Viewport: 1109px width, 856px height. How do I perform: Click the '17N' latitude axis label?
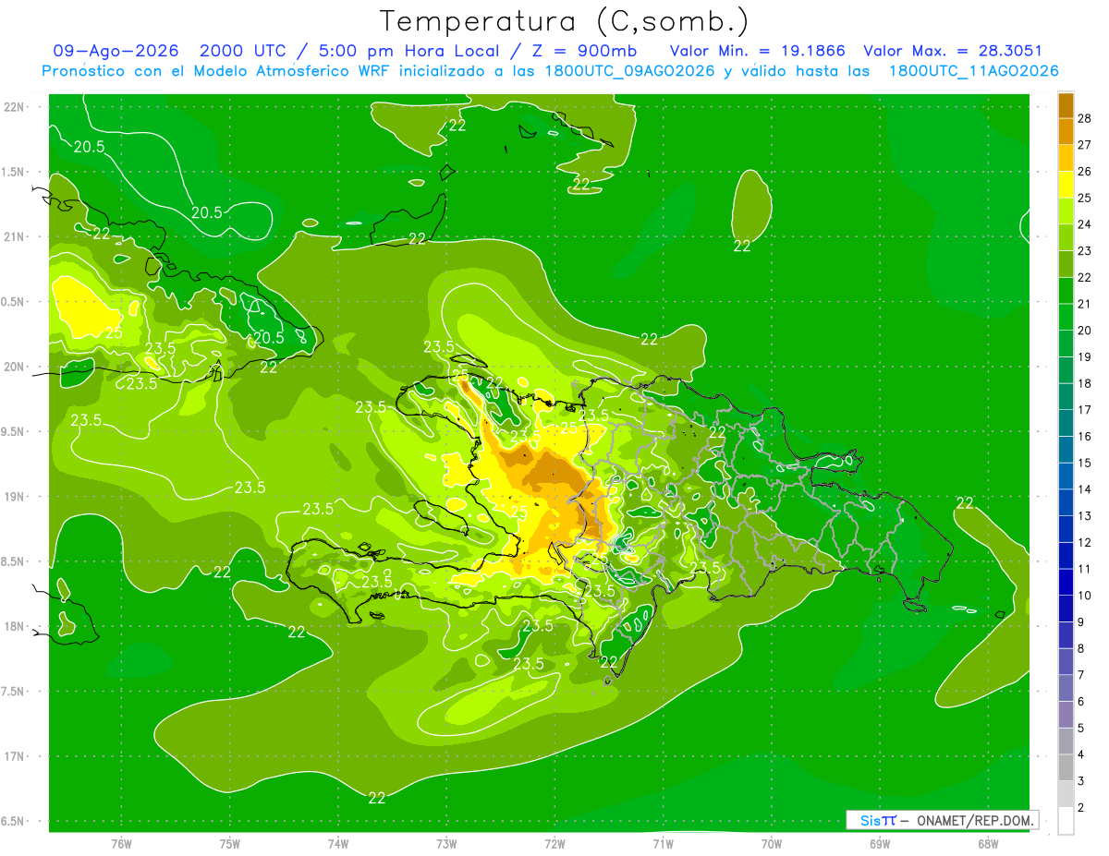coord(15,756)
